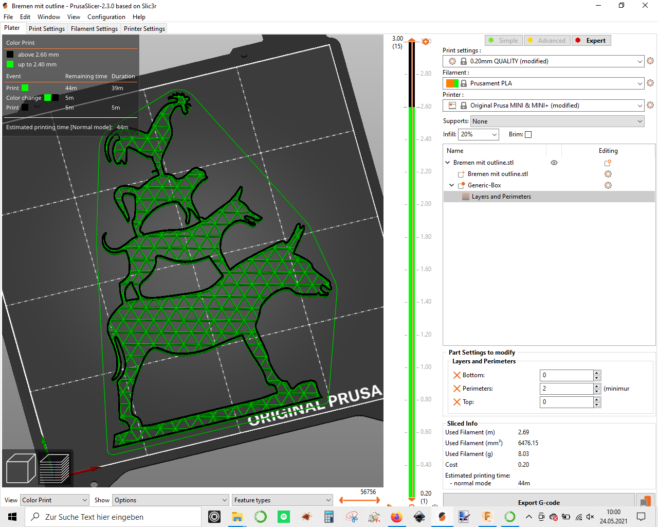
Task: Open the Print settings preset dropdown
Action: (543, 61)
